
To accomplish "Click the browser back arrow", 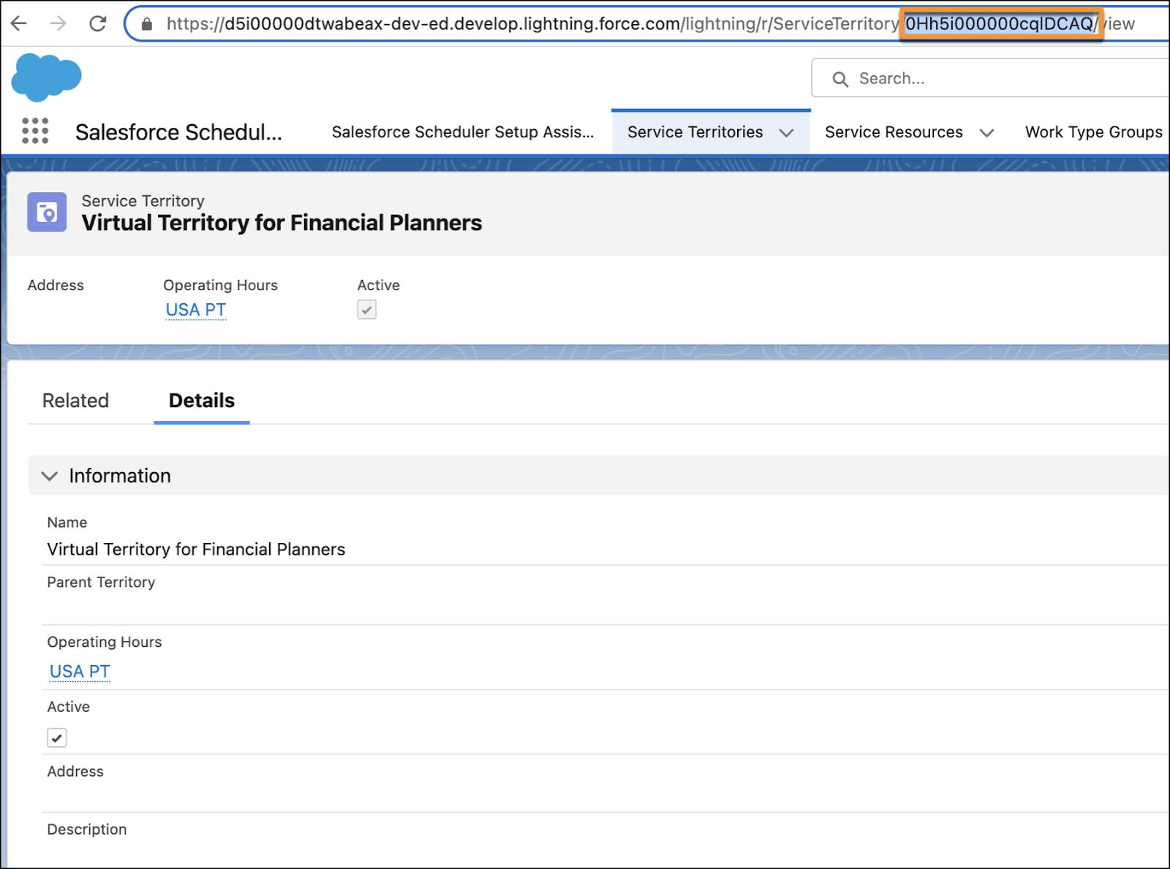I will (x=19, y=23).
